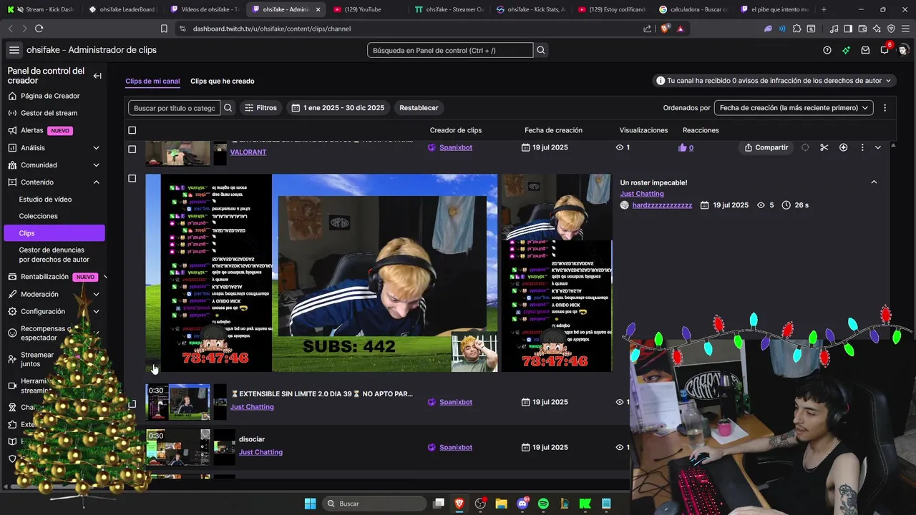Open the sort-by 'Fecha de creación' dropdown
916x515 pixels.
pyautogui.click(x=794, y=108)
